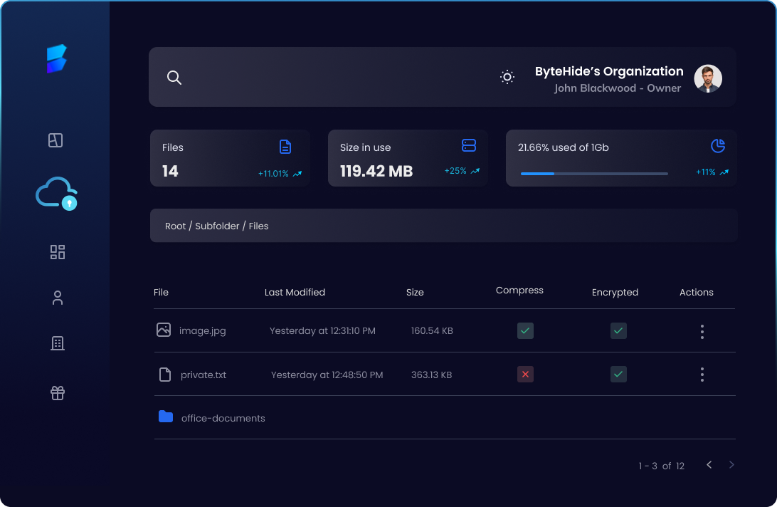Go to previous page of files

tap(709, 465)
